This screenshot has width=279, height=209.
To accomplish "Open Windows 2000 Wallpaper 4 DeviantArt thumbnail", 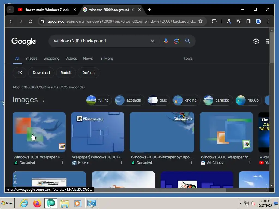I will (39, 132).
